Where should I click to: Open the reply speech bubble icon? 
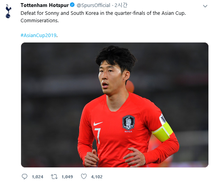[25, 177]
